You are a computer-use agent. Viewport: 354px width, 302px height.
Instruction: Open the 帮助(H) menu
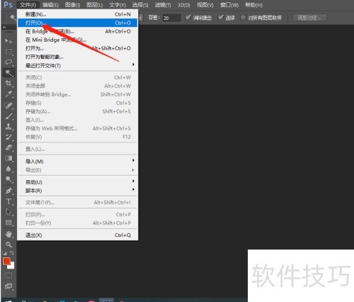[x=253, y=5]
